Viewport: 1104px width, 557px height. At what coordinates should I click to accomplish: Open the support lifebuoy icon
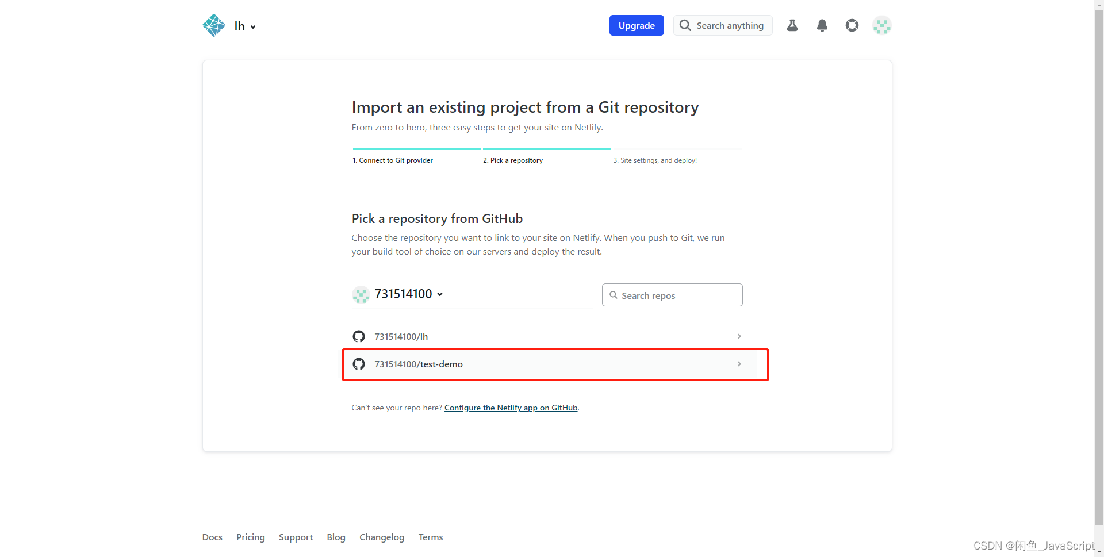[852, 25]
